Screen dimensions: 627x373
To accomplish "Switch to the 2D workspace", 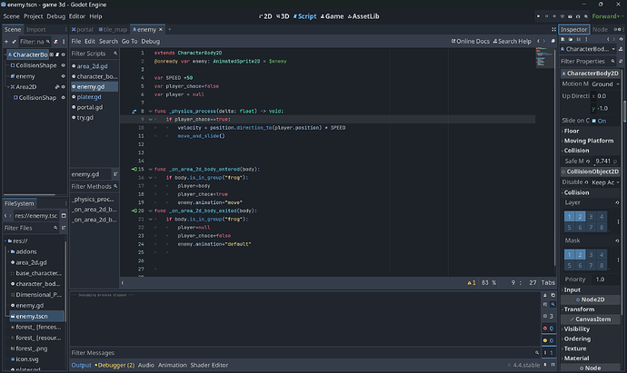I will (x=265, y=16).
